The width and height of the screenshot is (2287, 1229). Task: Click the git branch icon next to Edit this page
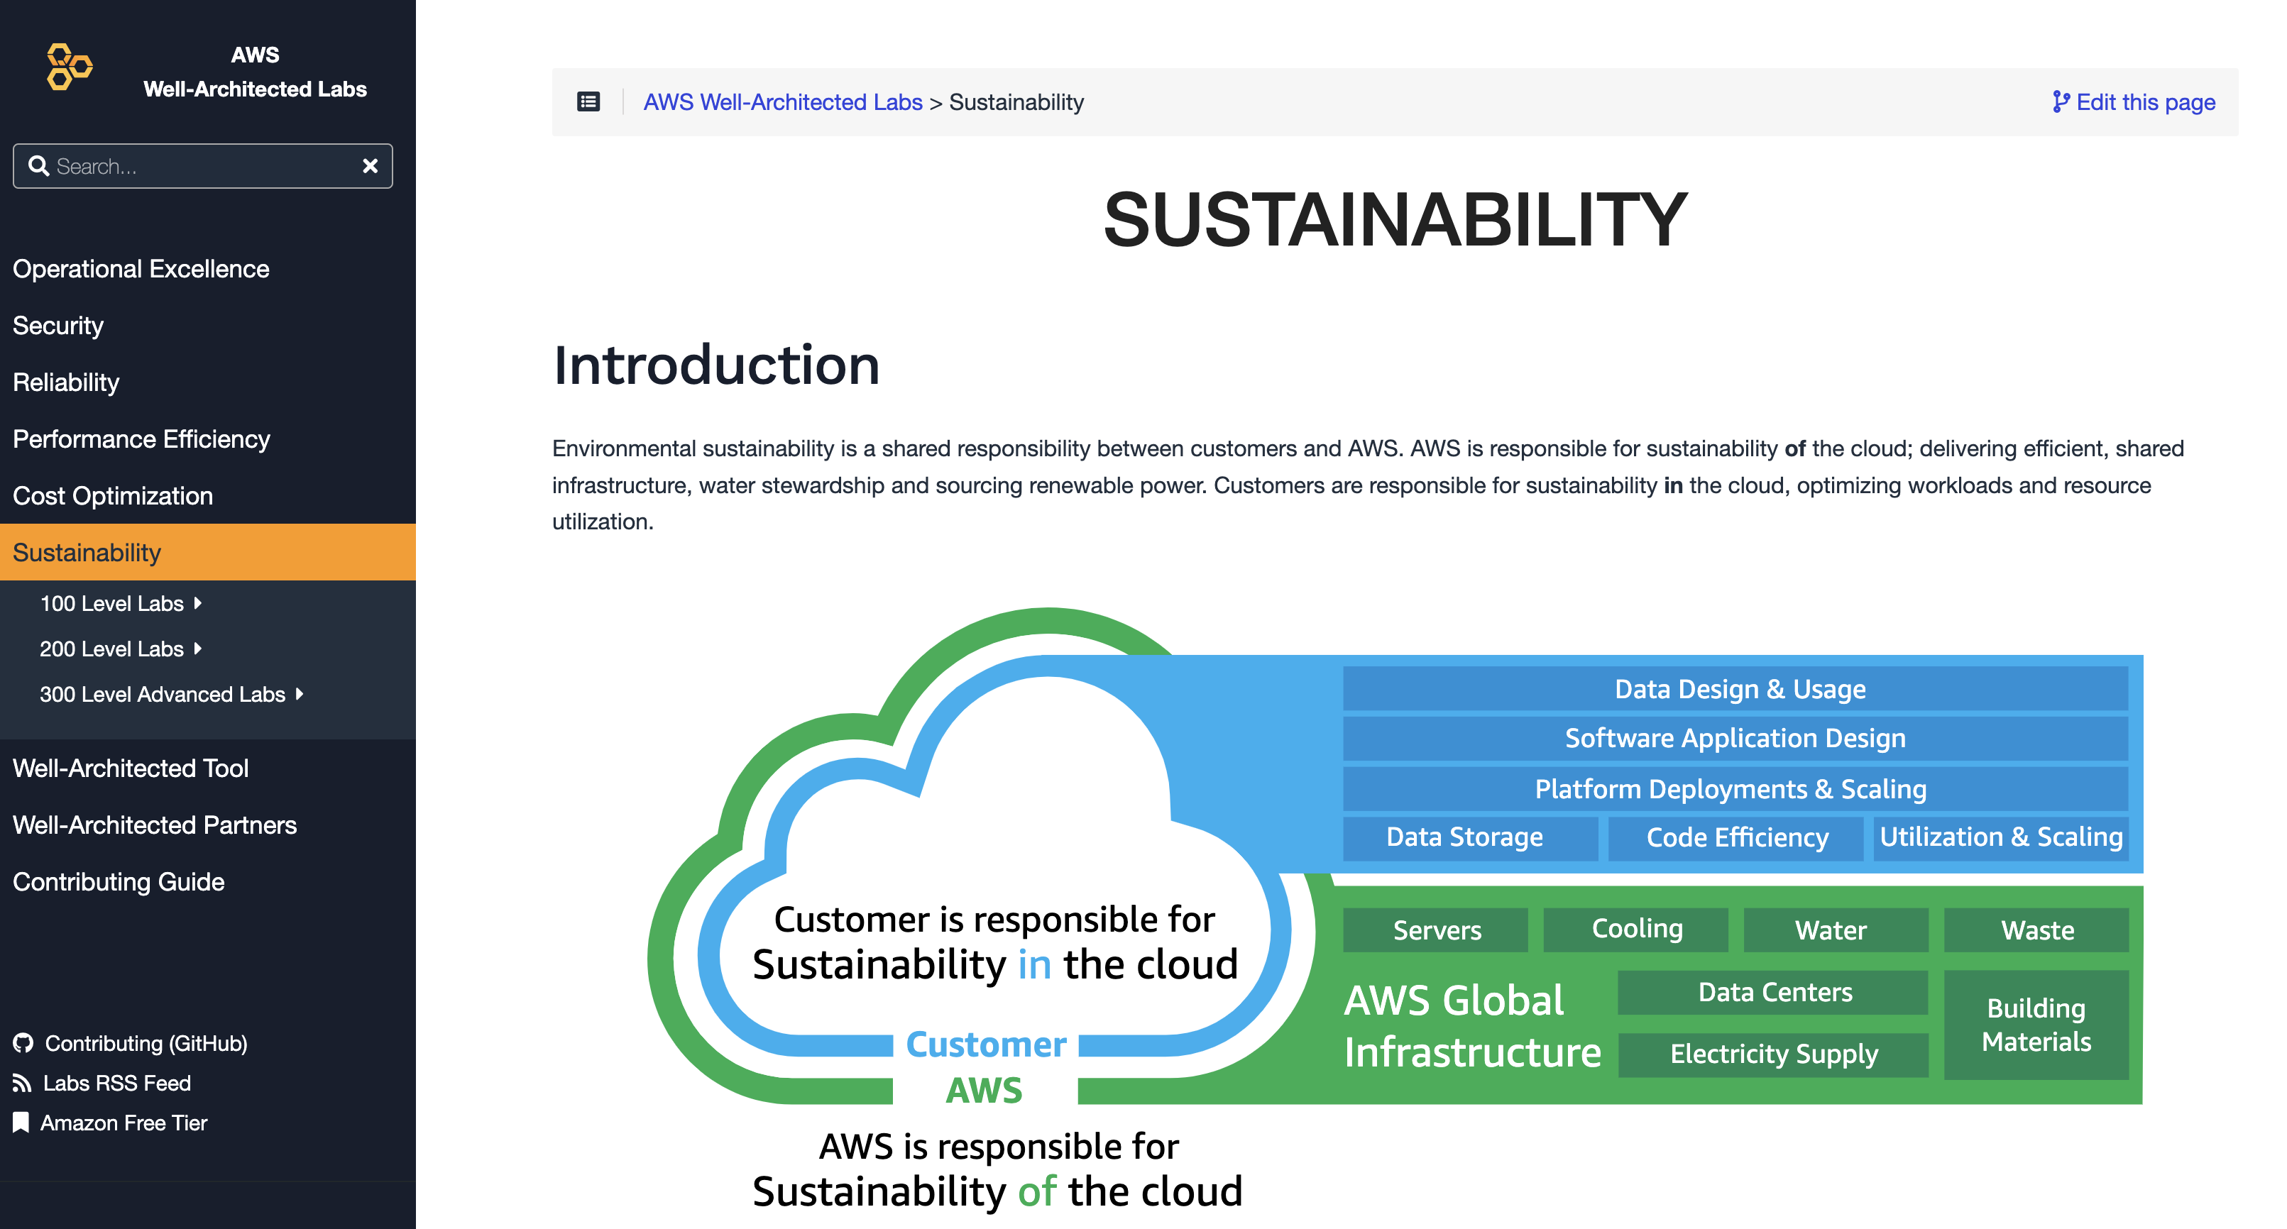coord(2061,101)
